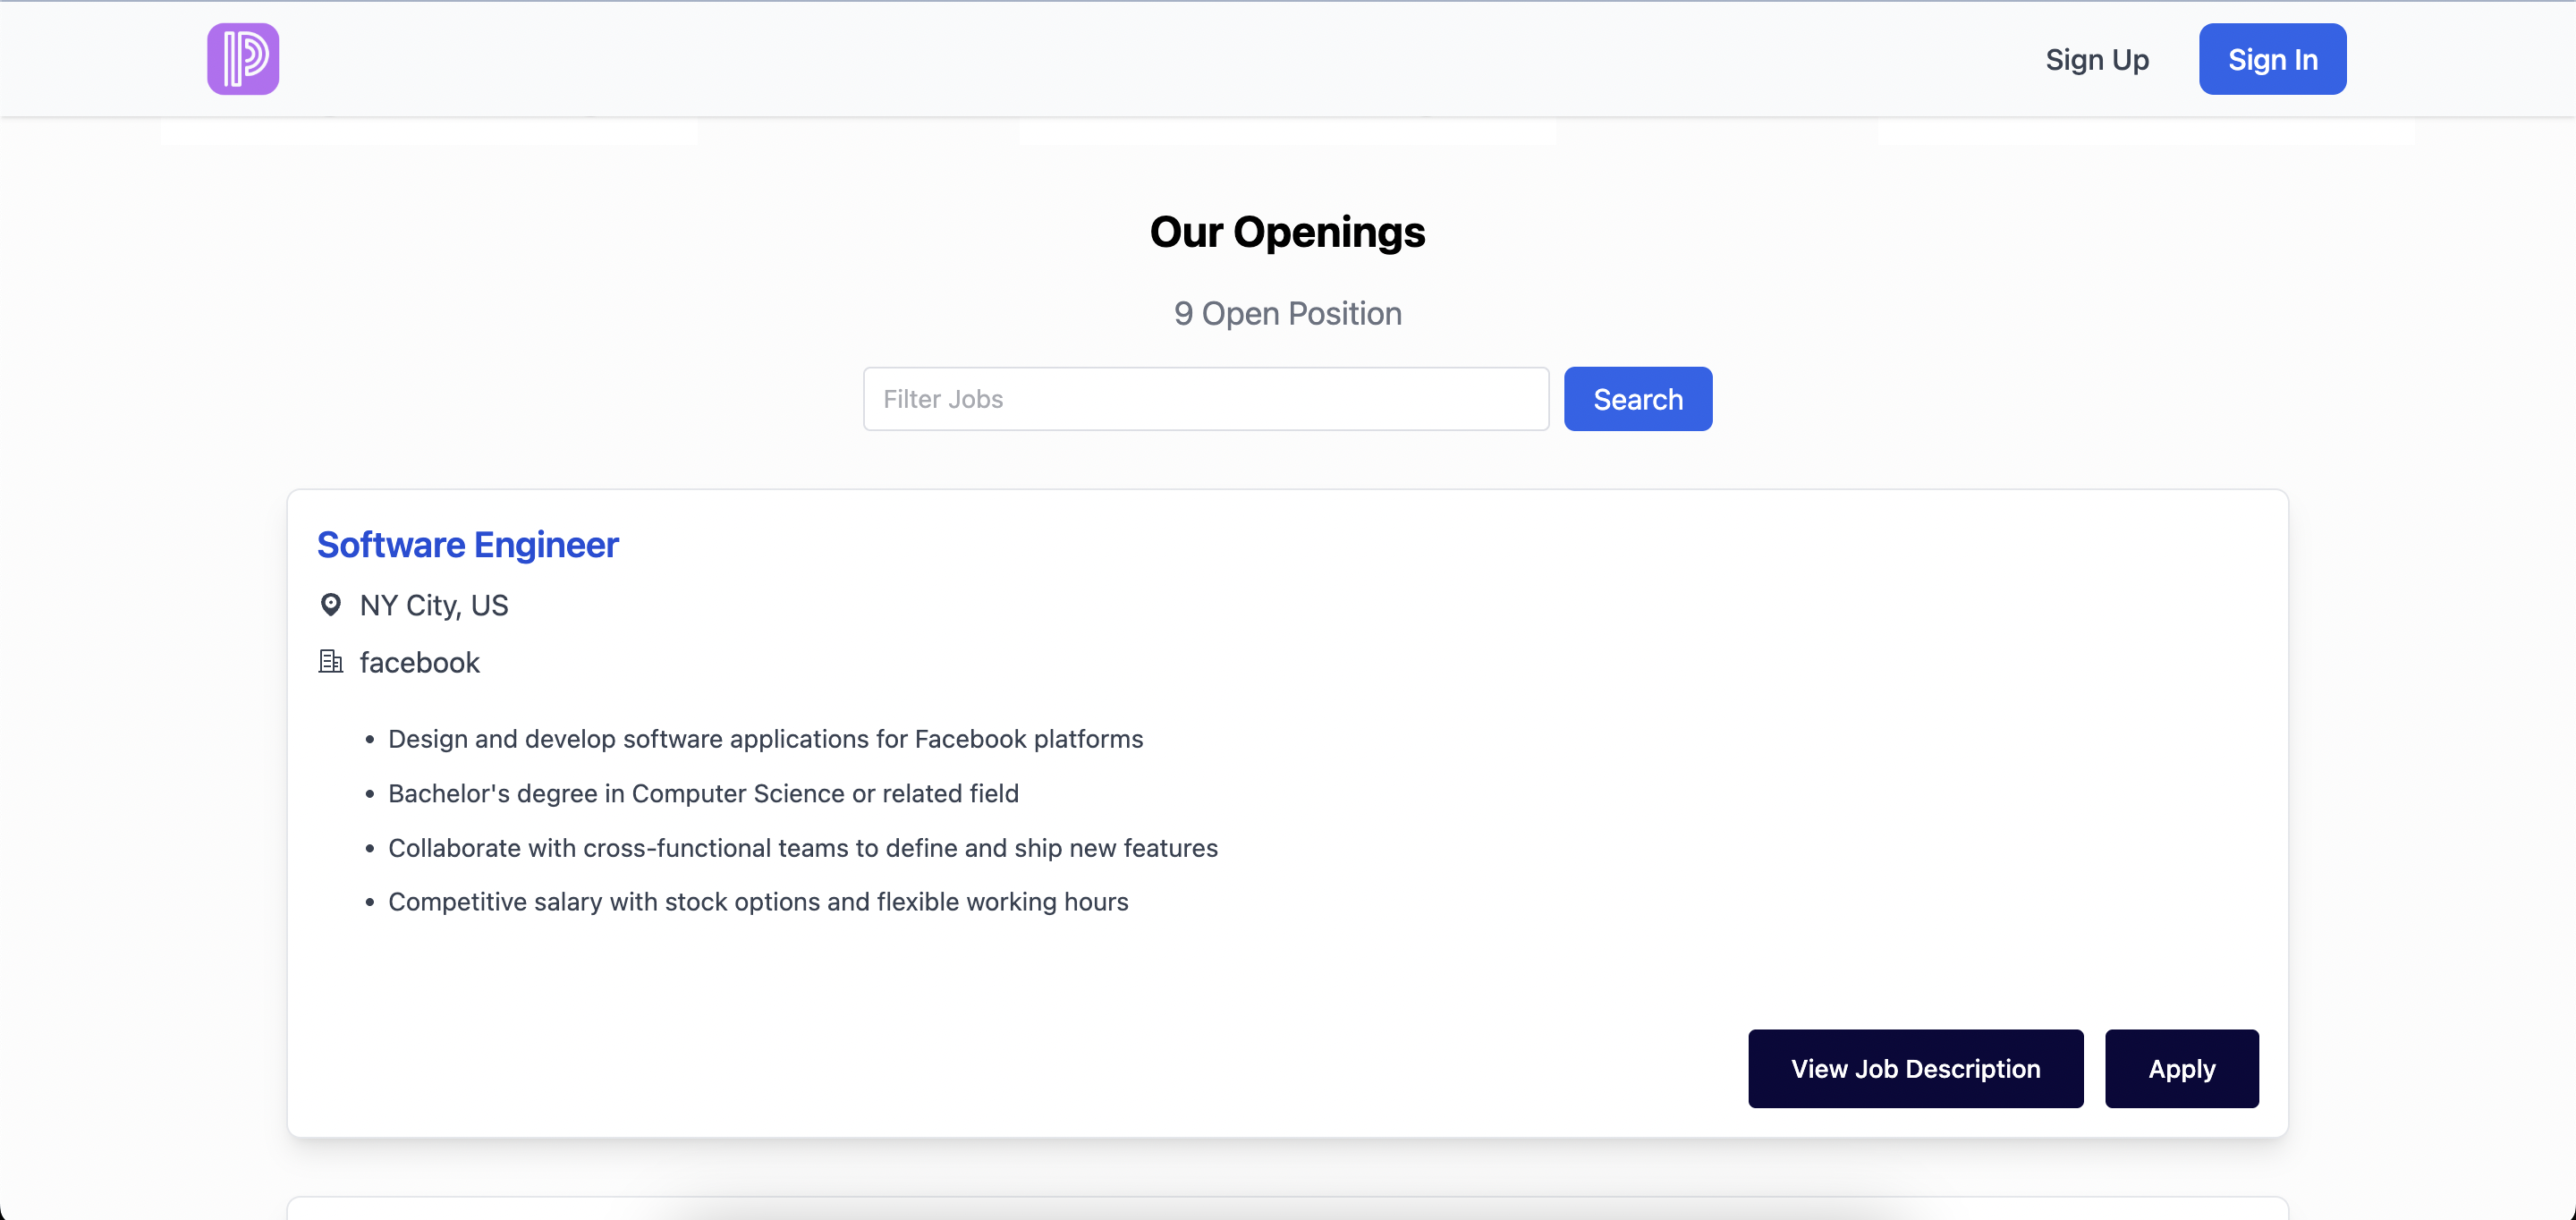Select the Bachelor's degree requirement bullet
This screenshot has width=2576, height=1220.
tap(703, 793)
